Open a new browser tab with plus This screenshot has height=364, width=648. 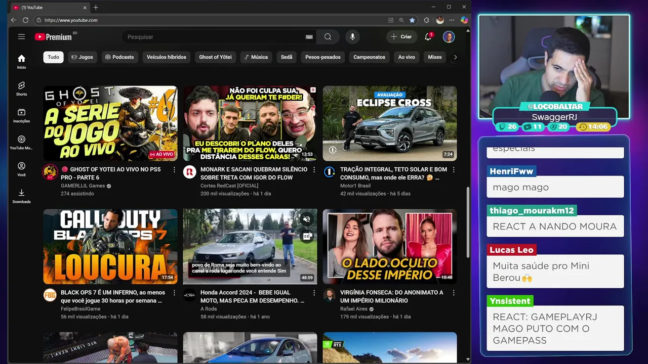pos(96,7)
